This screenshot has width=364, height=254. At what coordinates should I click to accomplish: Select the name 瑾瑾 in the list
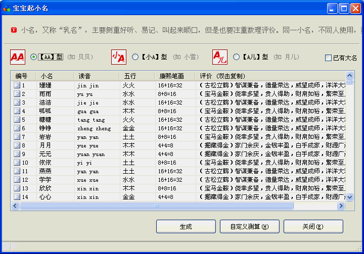pyautogui.click(x=45, y=85)
